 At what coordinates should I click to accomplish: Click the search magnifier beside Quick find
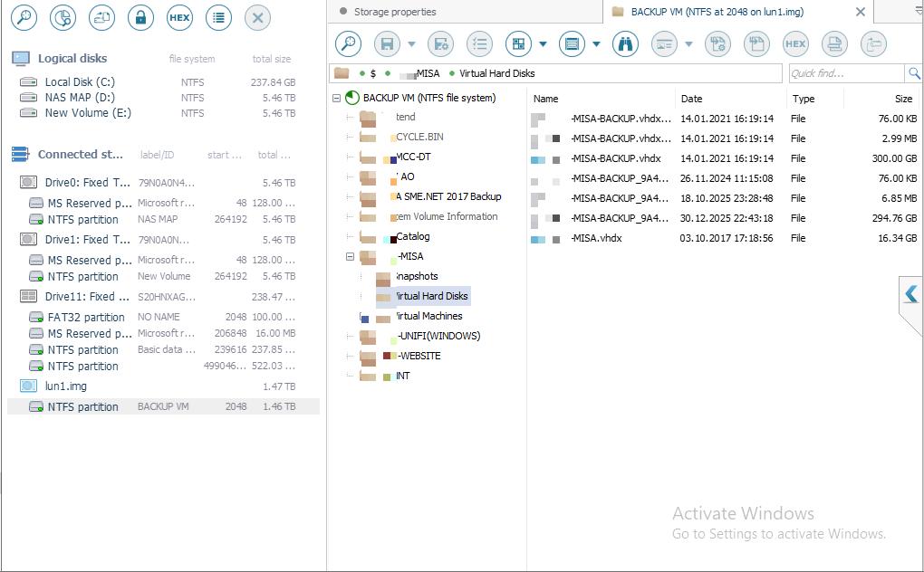[914, 73]
